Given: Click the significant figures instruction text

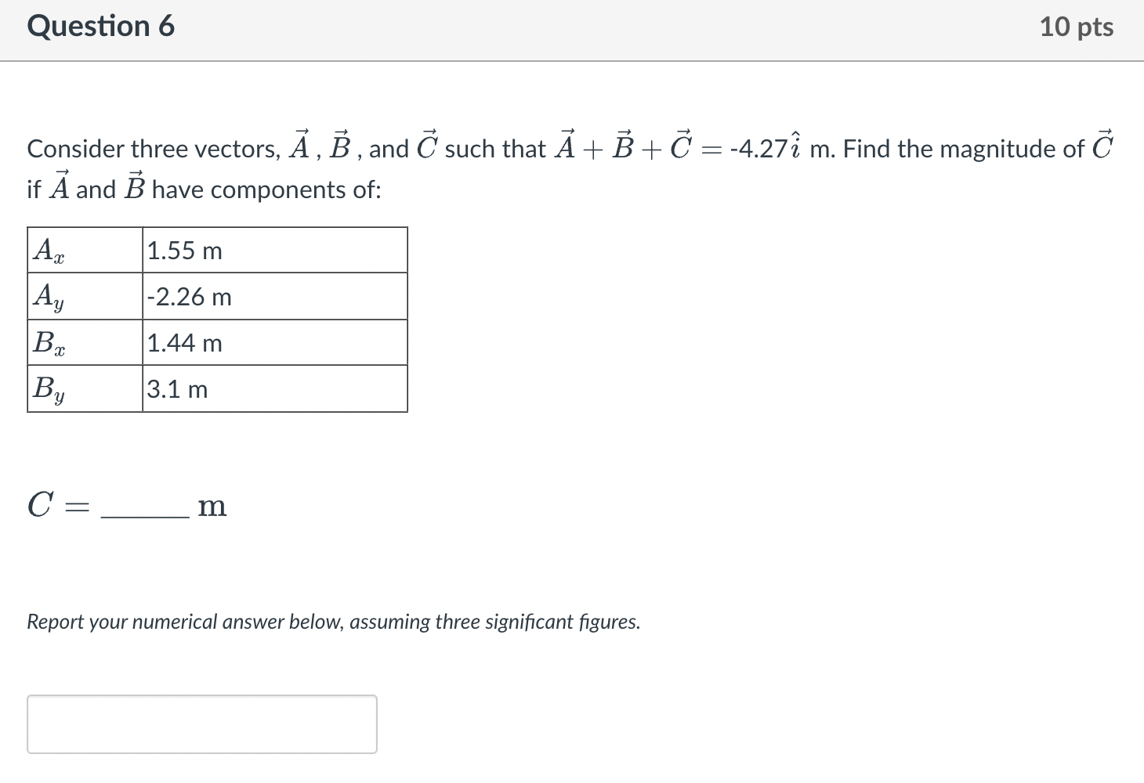Looking at the screenshot, I should pos(333,621).
